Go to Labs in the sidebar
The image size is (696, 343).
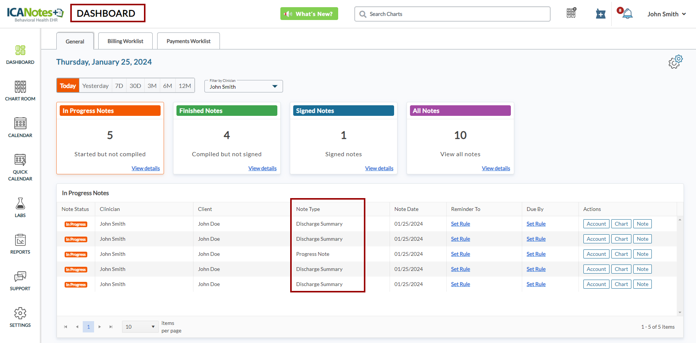click(x=20, y=207)
